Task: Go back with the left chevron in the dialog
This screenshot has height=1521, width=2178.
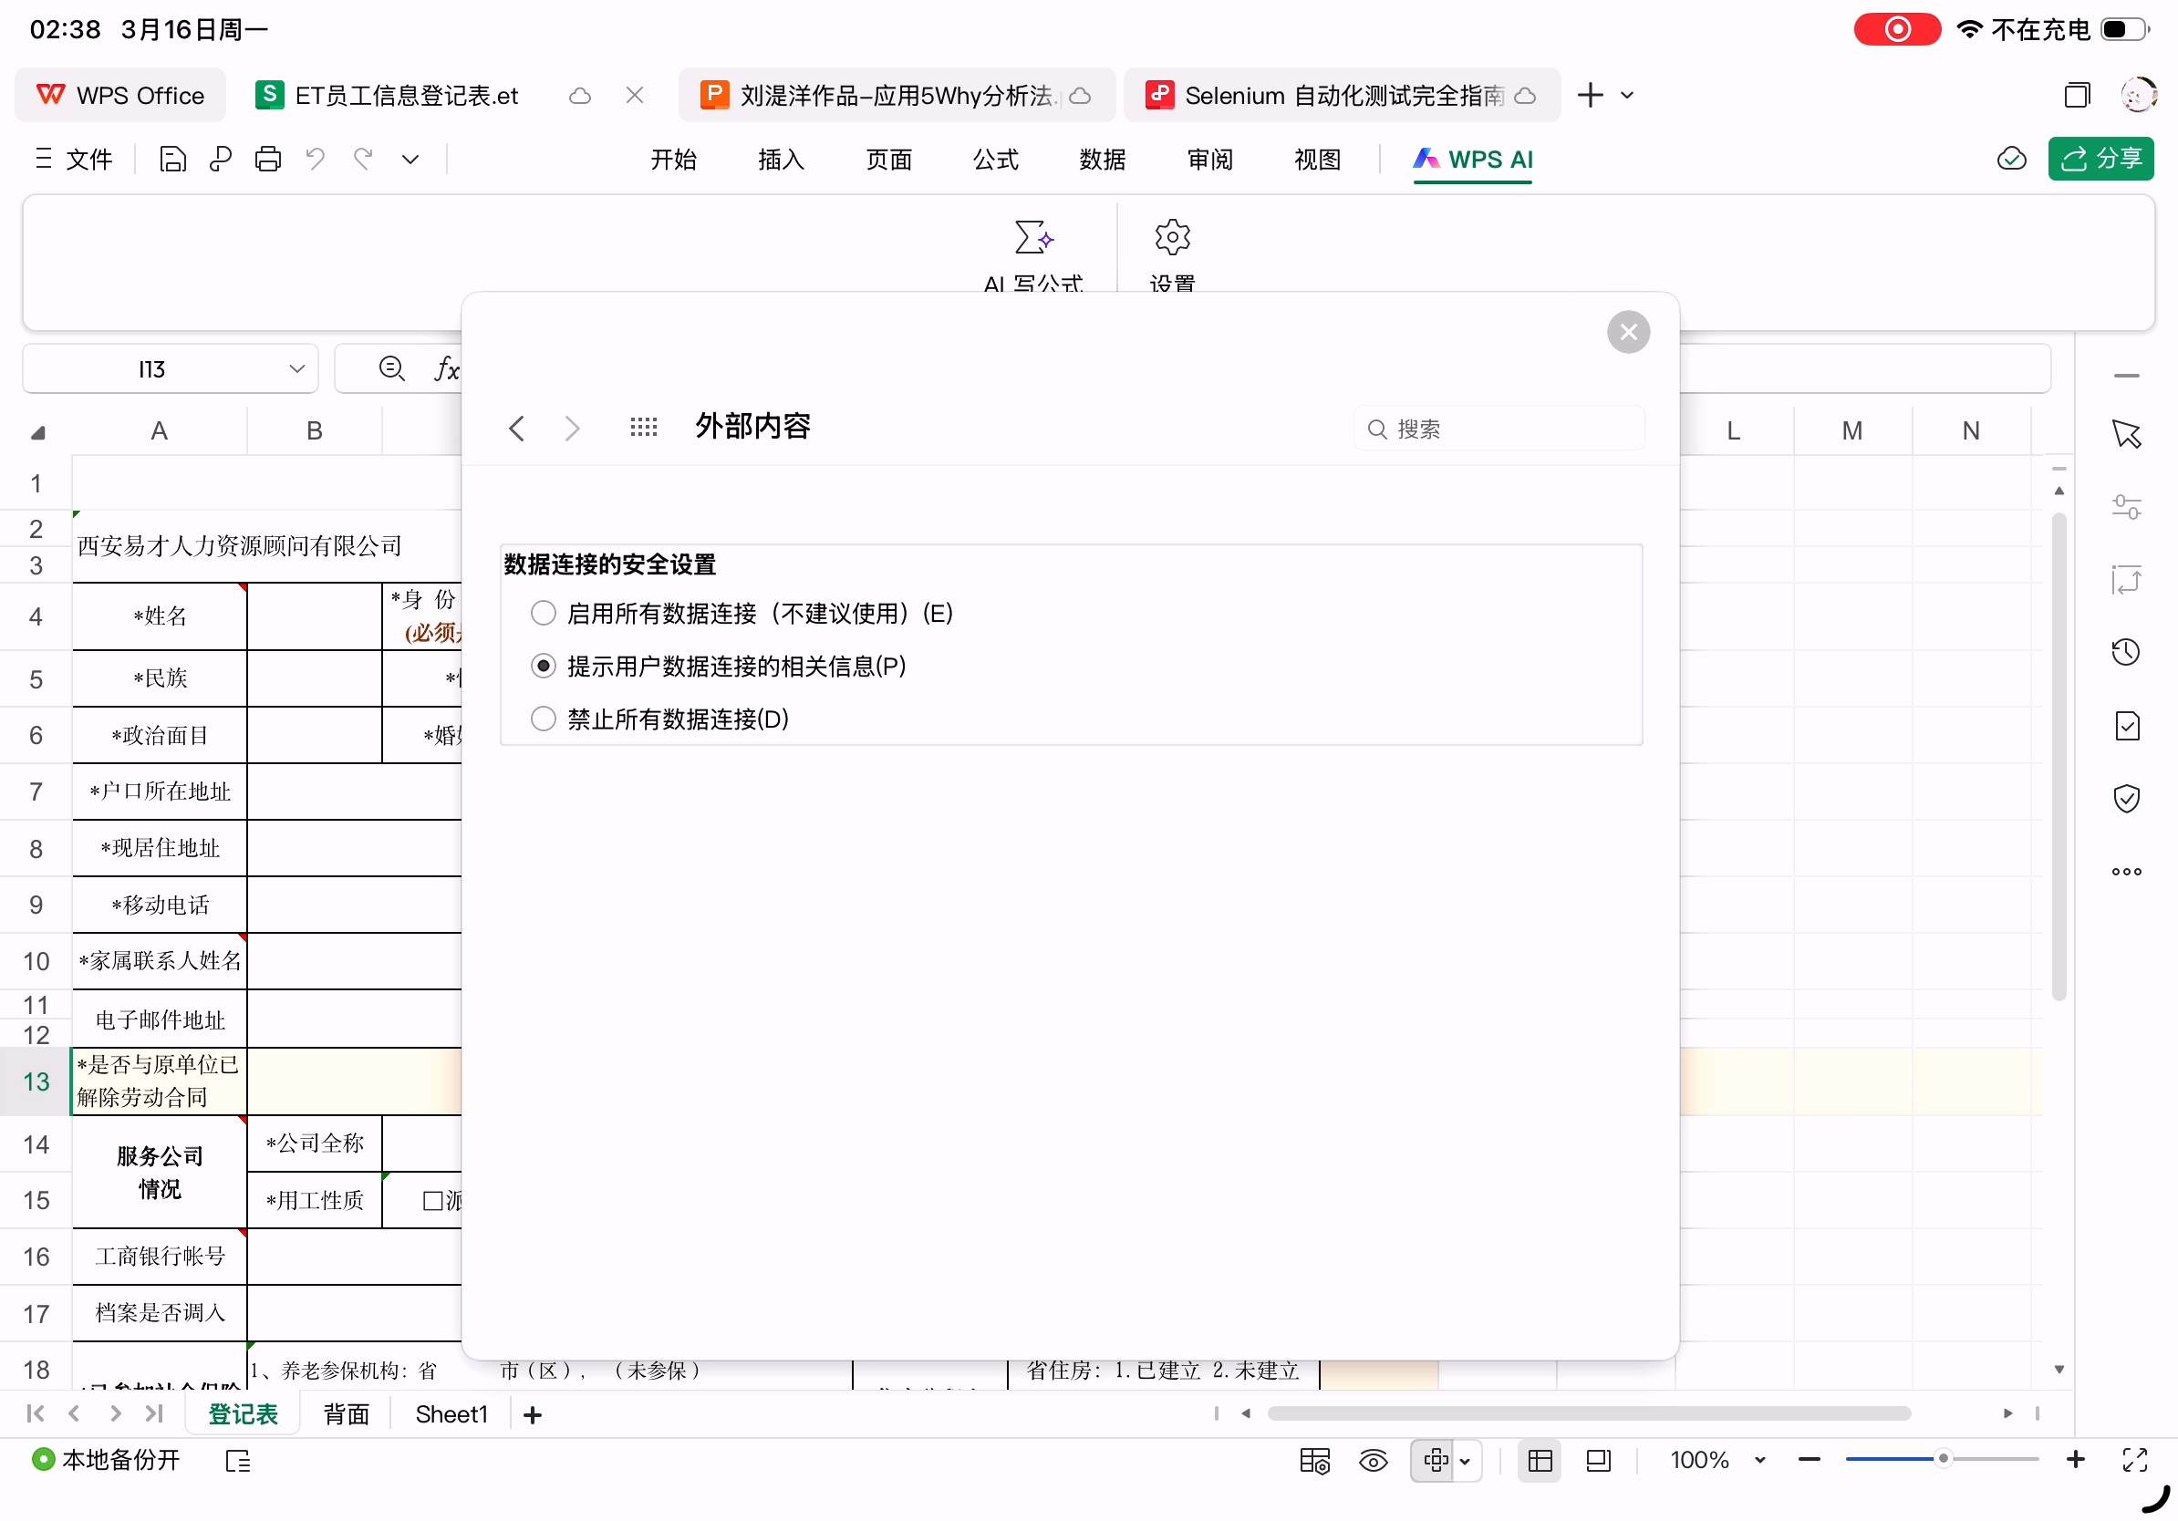Action: pos(517,428)
